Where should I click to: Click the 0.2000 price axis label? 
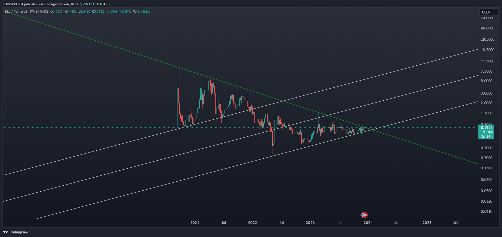(x=487, y=158)
